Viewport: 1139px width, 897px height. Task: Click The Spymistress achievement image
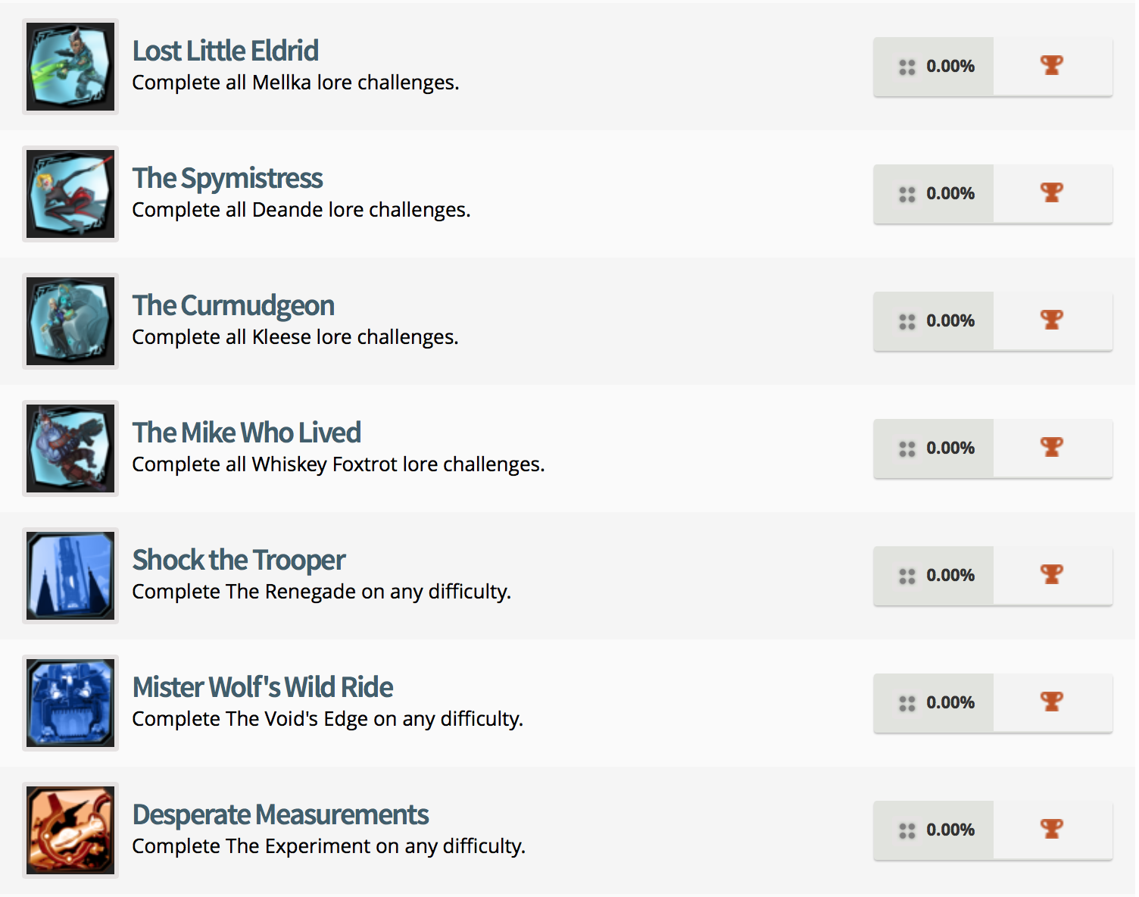point(70,194)
